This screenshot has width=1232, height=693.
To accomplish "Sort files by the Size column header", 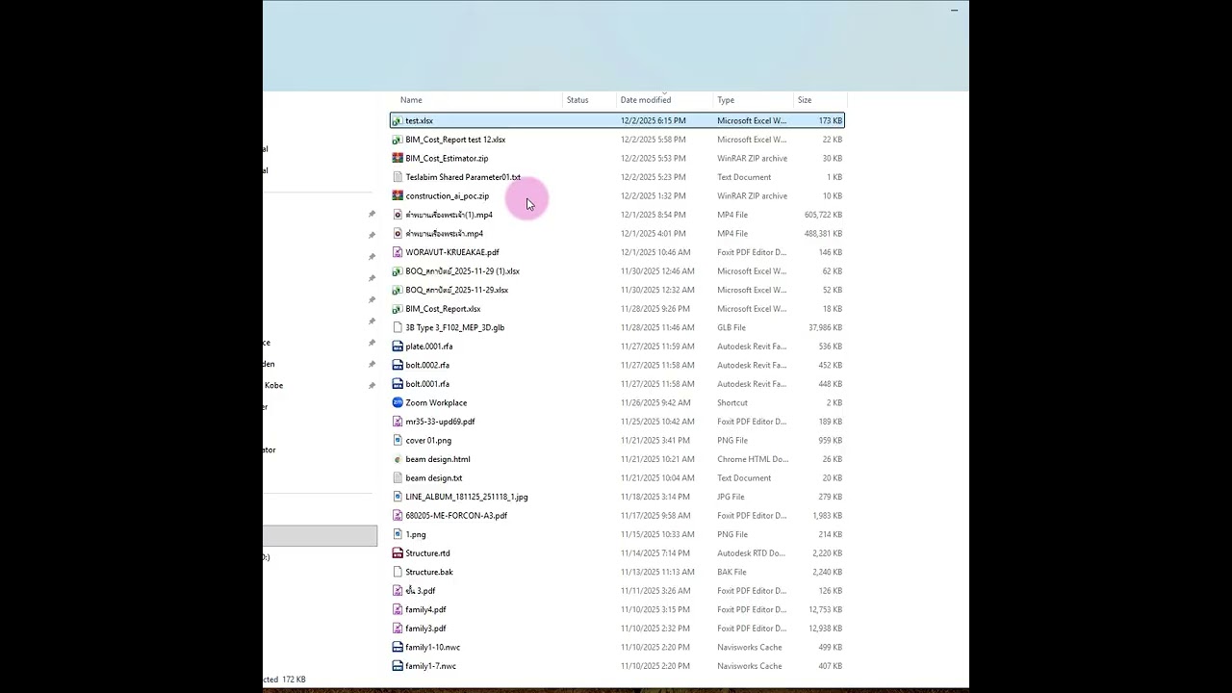I will [x=805, y=100].
